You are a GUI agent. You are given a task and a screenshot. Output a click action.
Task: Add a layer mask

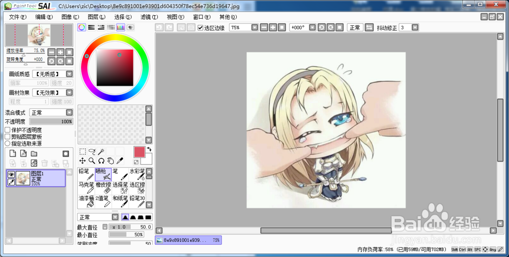(x=66, y=153)
